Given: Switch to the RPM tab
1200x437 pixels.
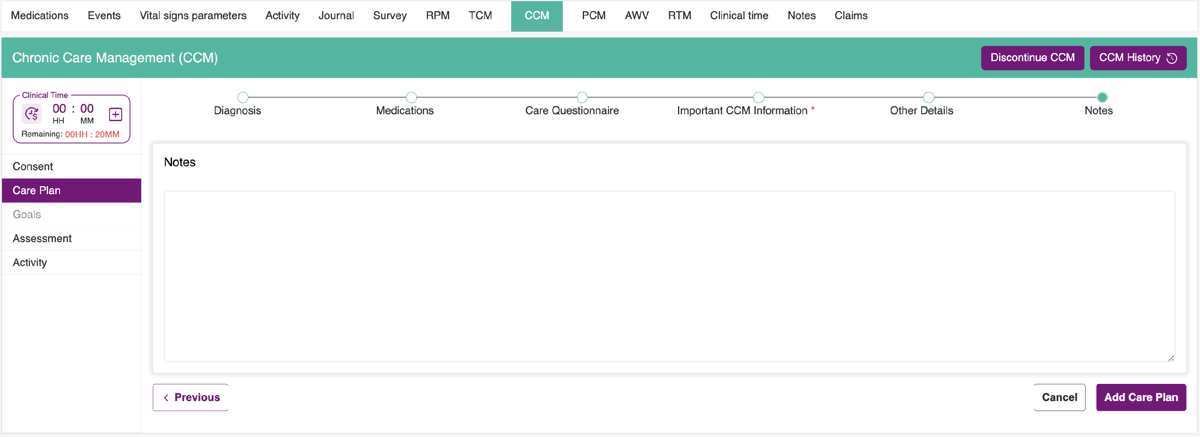Looking at the screenshot, I should pos(438,16).
